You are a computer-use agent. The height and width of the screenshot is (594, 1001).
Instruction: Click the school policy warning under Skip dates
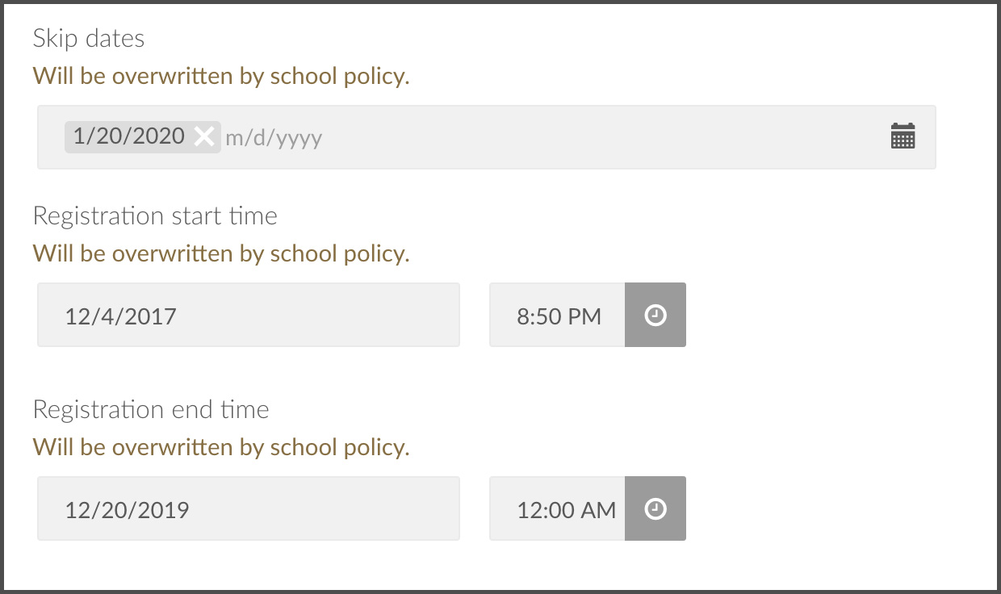221,76
